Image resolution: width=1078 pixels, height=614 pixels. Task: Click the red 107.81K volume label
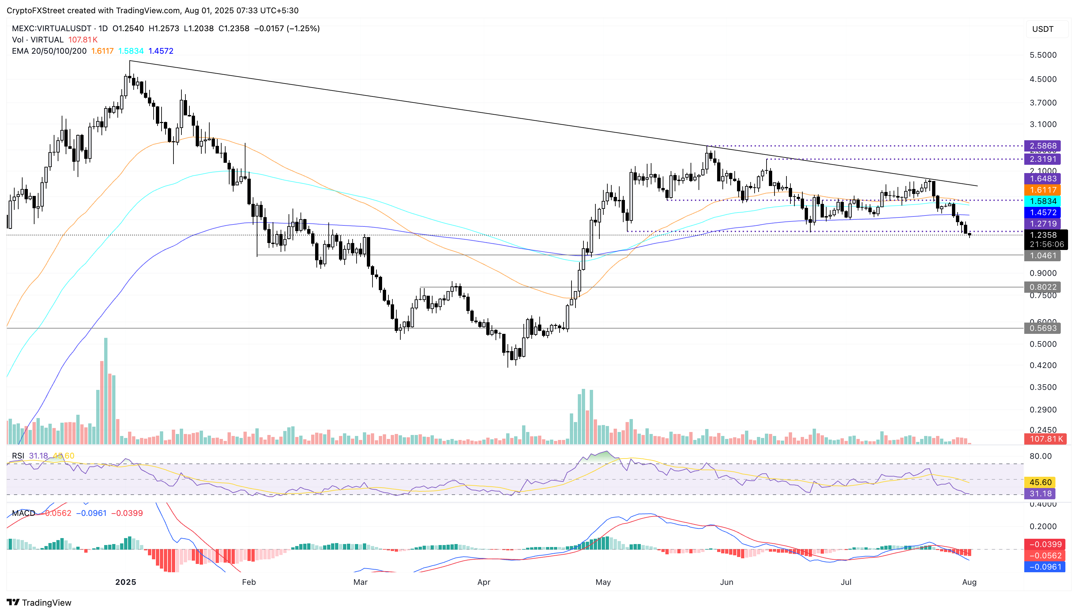coord(1045,439)
